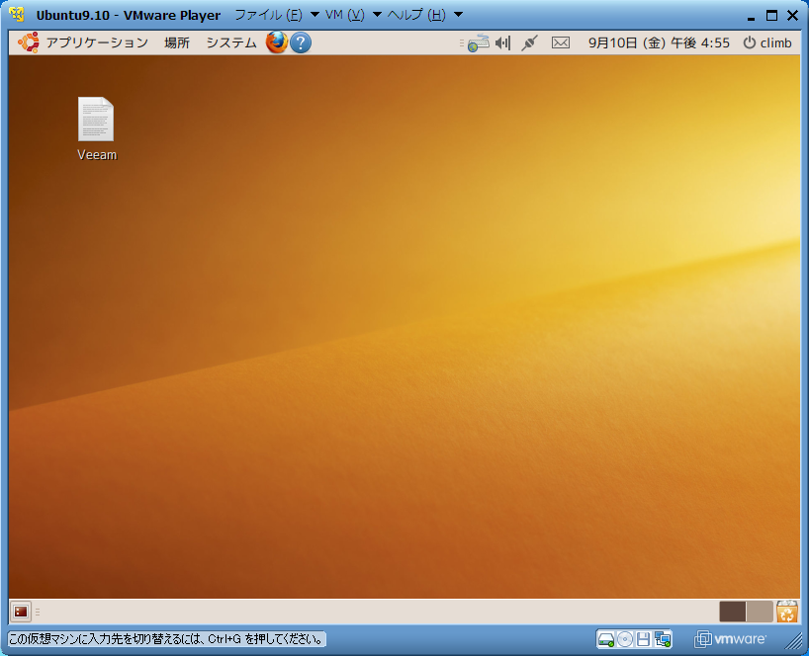The height and width of the screenshot is (656, 809).
Task: Open the network connection indicator
Action: 479,42
